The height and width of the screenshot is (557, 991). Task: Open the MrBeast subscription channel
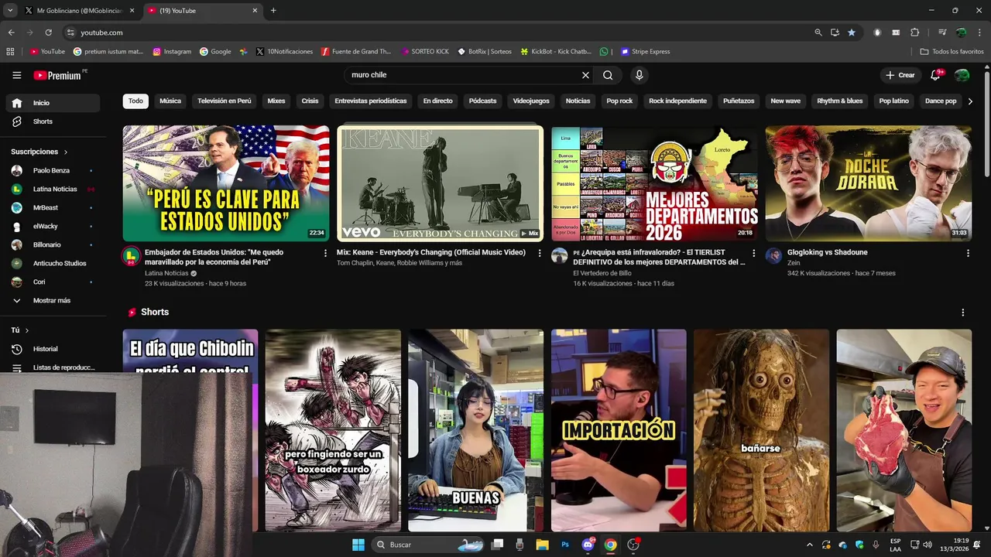coord(53,207)
